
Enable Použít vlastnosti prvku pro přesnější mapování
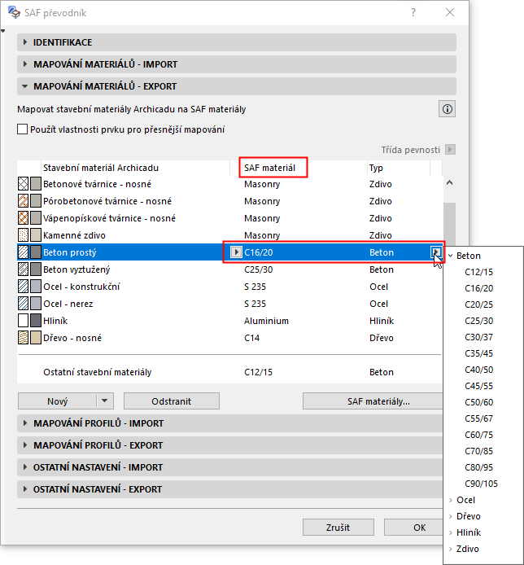[22, 129]
